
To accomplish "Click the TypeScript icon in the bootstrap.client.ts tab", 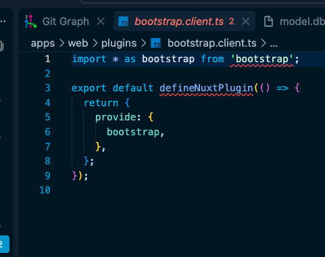I will (x=124, y=22).
